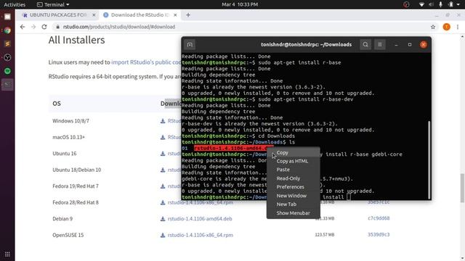465x261 pixels.
Task: Click download icon in Fedora 19 row
Action: click(163, 186)
